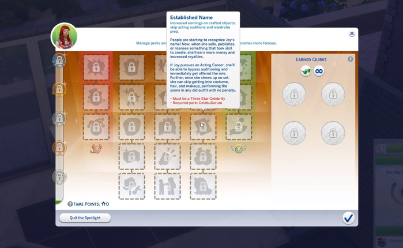Close the fame perks panel
The image size is (403, 248).
click(x=352, y=33)
